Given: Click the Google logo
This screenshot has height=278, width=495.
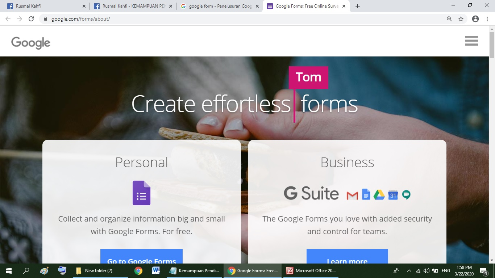Looking at the screenshot, I should pyautogui.click(x=31, y=43).
